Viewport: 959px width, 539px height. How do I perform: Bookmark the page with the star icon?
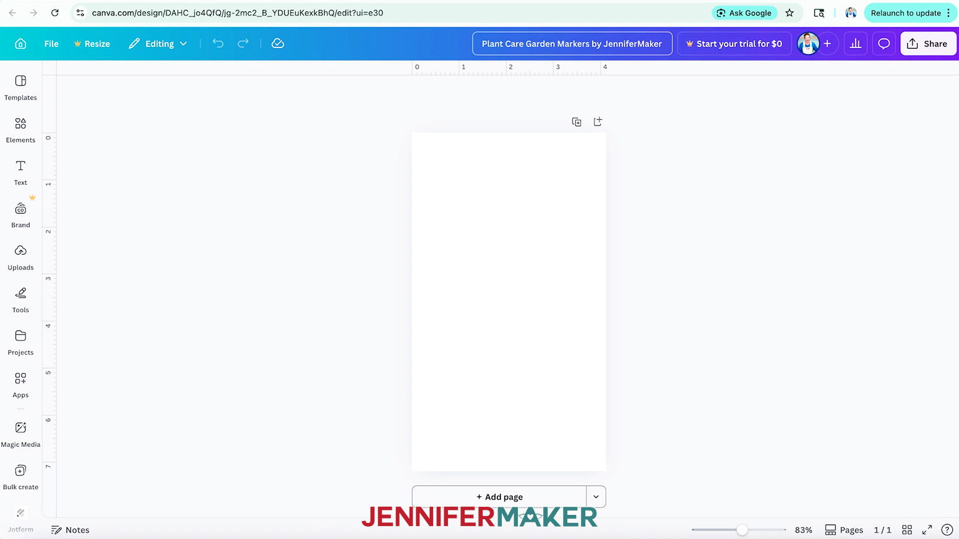click(x=789, y=13)
